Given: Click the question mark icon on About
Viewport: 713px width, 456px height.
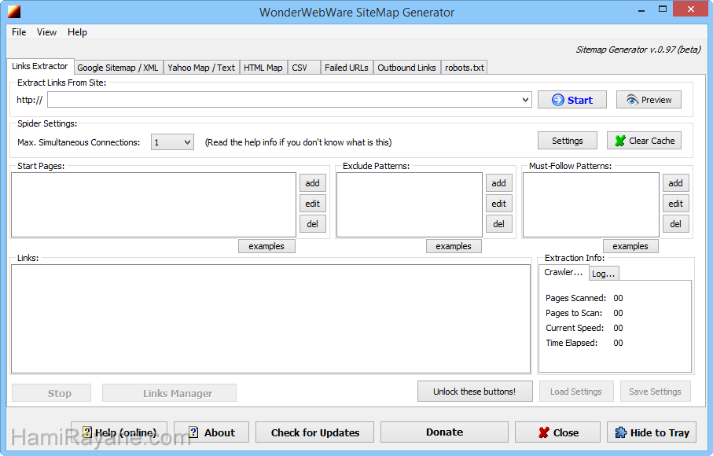Looking at the screenshot, I should (x=193, y=432).
